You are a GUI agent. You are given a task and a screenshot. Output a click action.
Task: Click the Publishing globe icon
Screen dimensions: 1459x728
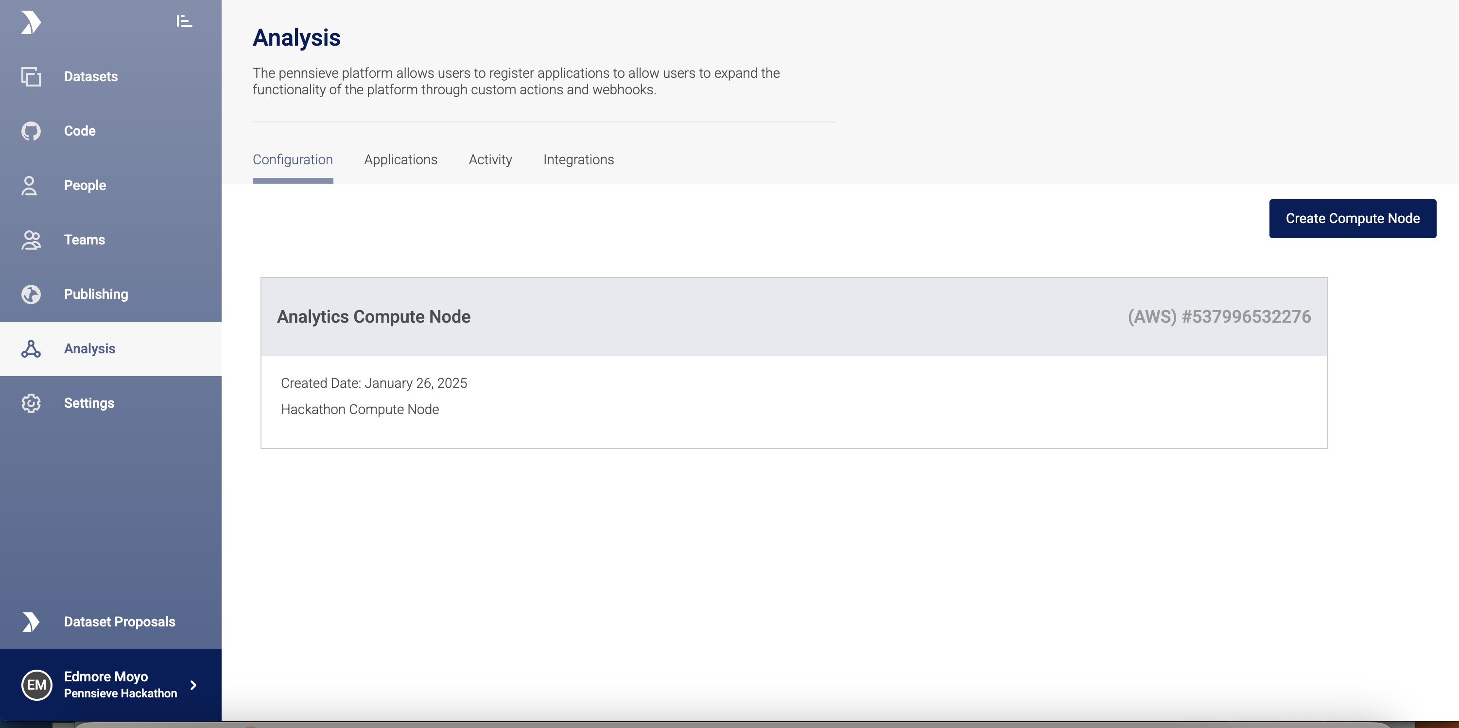click(x=31, y=294)
